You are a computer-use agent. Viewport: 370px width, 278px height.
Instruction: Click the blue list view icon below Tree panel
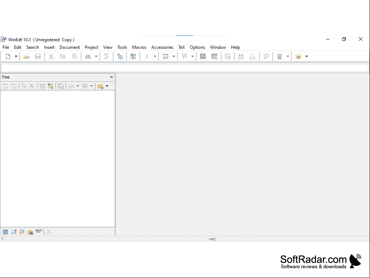5,232
